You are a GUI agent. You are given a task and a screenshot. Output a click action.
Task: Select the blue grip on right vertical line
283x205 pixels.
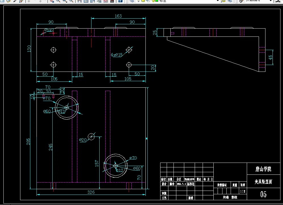pyautogui.click(x=147, y=139)
